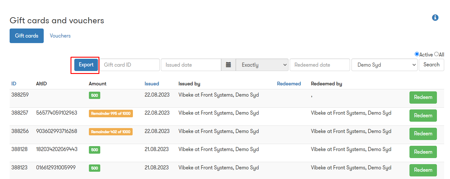Click the 500 badge for card 388259
The height and width of the screenshot is (179, 450).
click(94, 95)
